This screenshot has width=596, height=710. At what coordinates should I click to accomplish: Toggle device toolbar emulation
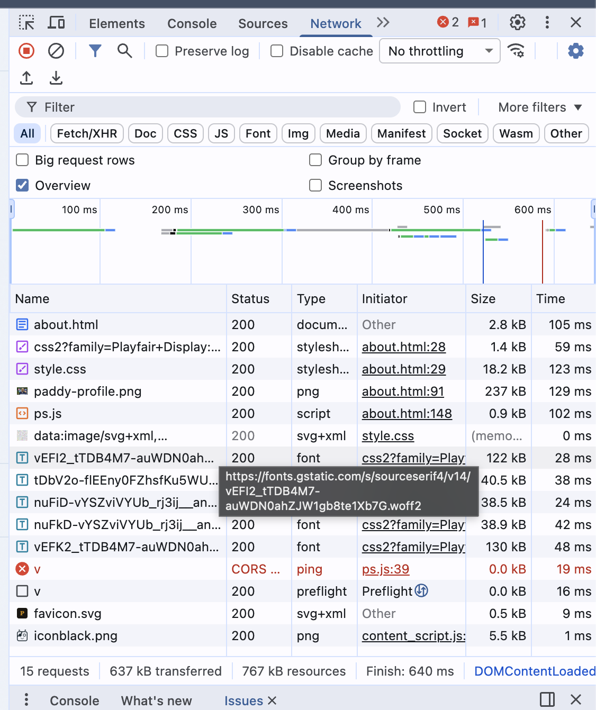(56, 22)
